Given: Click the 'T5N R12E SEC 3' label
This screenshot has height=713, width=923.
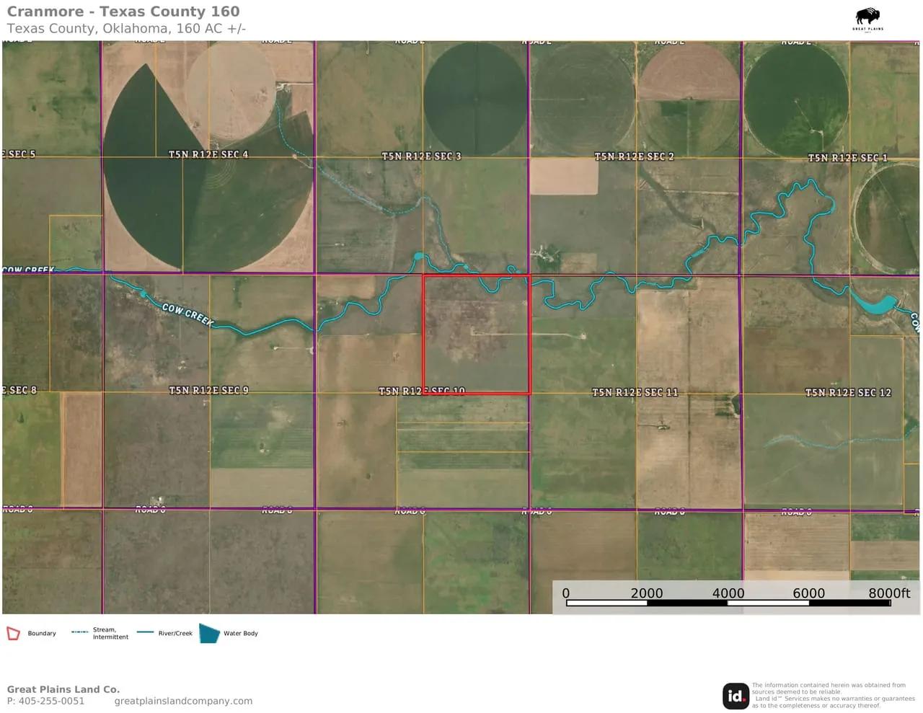Looking at the screenshot, I should tap(421, 156).
